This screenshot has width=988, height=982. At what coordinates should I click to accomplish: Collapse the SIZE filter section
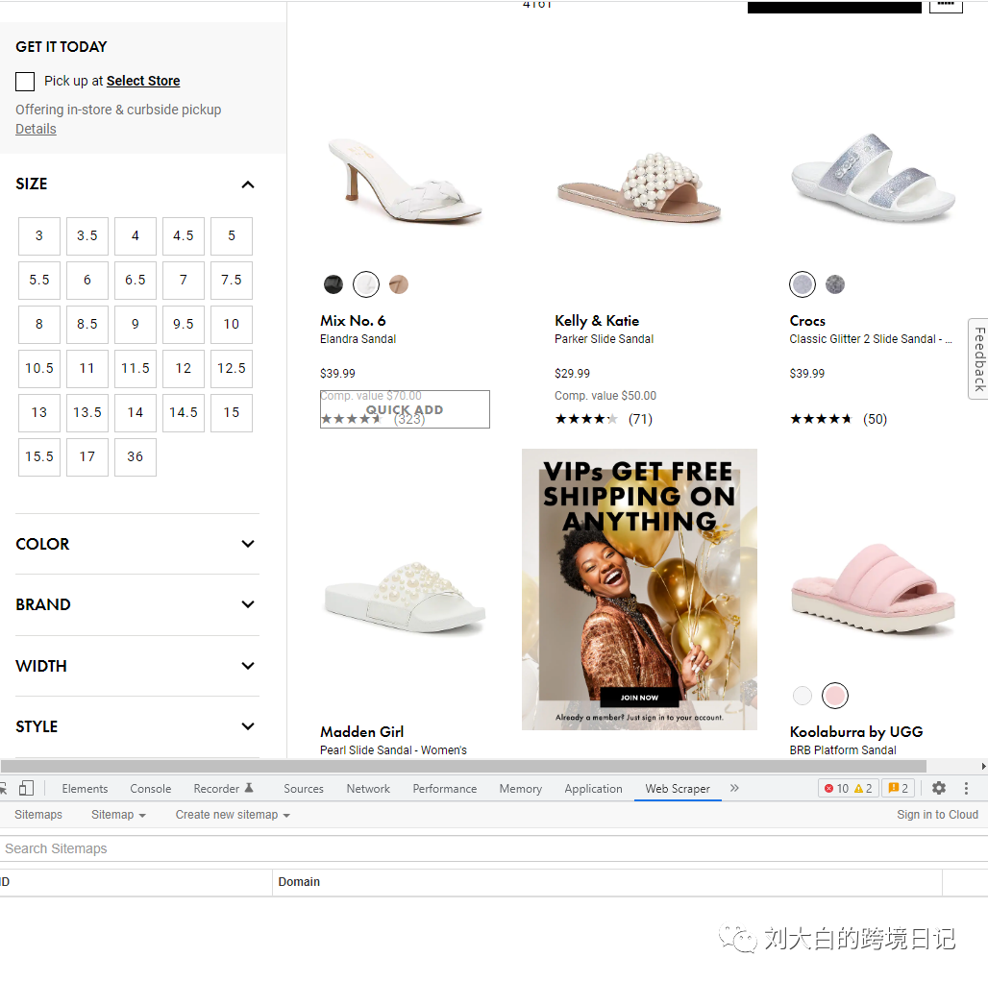pyautogui.click(x=248, y=184)
